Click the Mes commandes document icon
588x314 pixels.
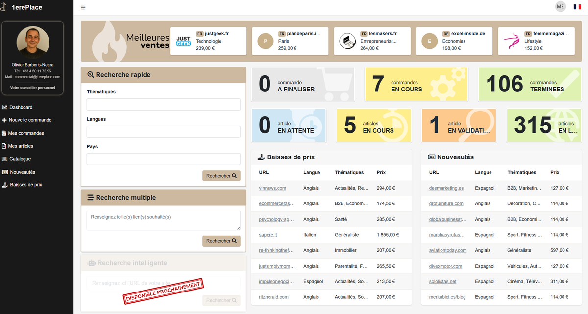tap(4, 133)
